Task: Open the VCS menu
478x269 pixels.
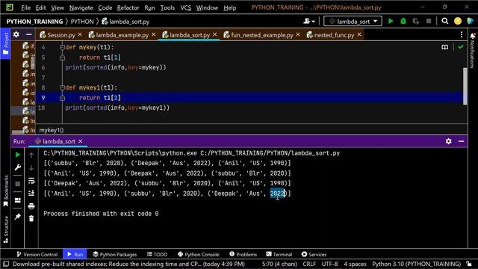Action: click(x=186, y=7)
